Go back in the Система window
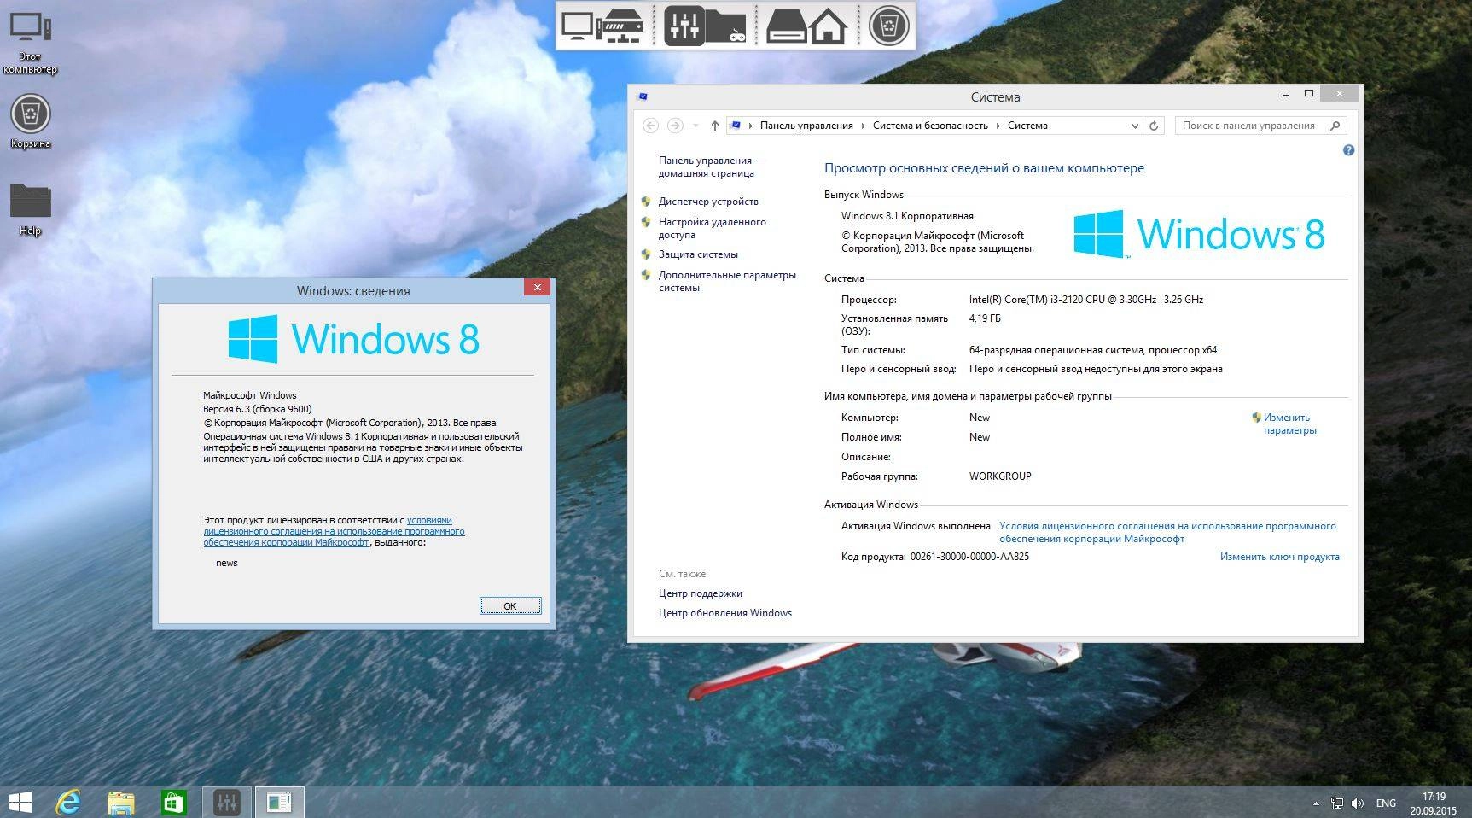The image size is (1472, 818). click(650, 126)
